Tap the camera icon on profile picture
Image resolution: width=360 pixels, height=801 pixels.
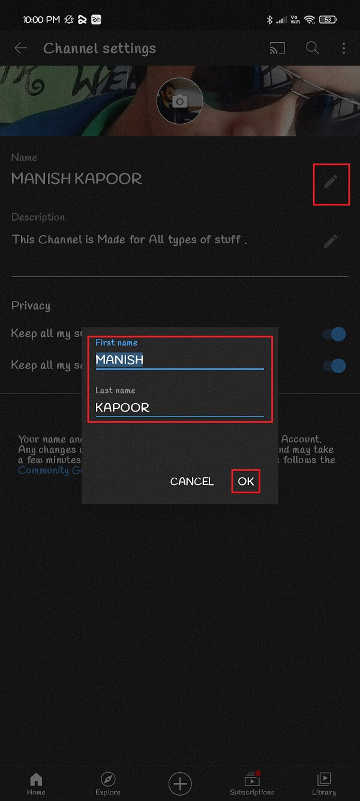click(179, 102)
